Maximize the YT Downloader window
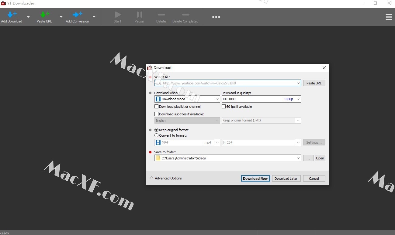 375,3
